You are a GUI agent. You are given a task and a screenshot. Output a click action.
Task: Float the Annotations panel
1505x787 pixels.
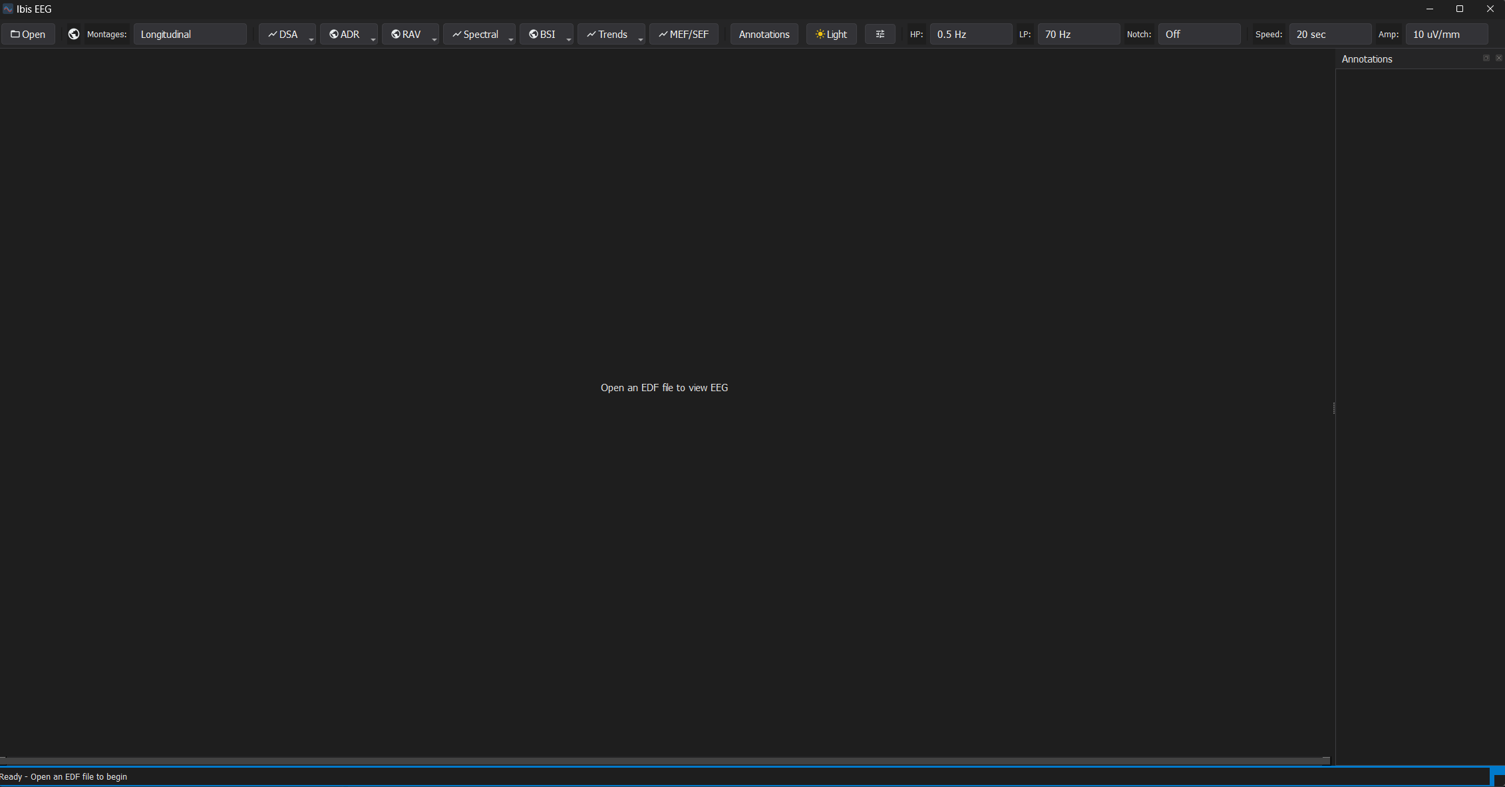pyautogui.click(x=1485, y=59)
